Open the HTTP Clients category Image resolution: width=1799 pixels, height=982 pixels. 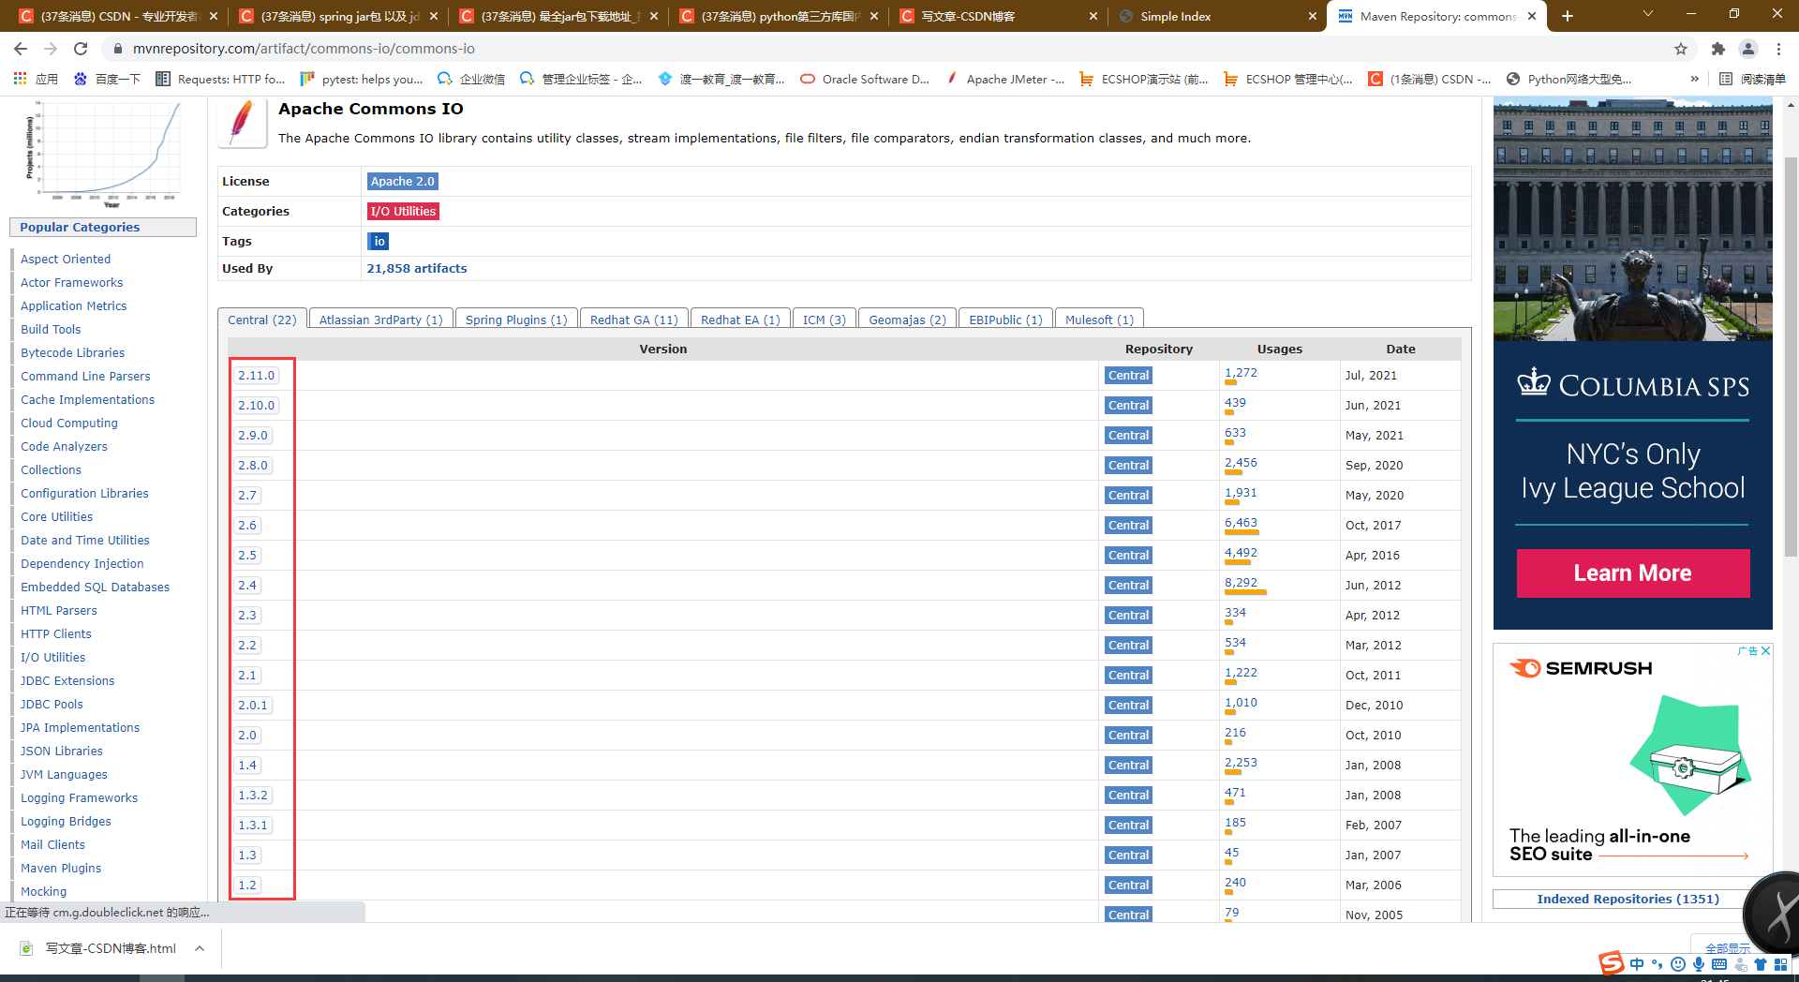pos(56,634)
